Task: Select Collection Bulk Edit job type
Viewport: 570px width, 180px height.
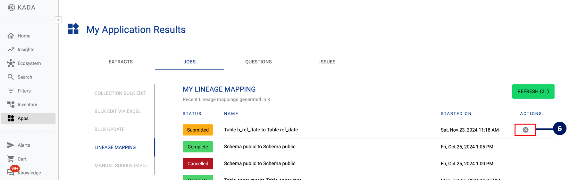Action: click(x=120, y=93)
